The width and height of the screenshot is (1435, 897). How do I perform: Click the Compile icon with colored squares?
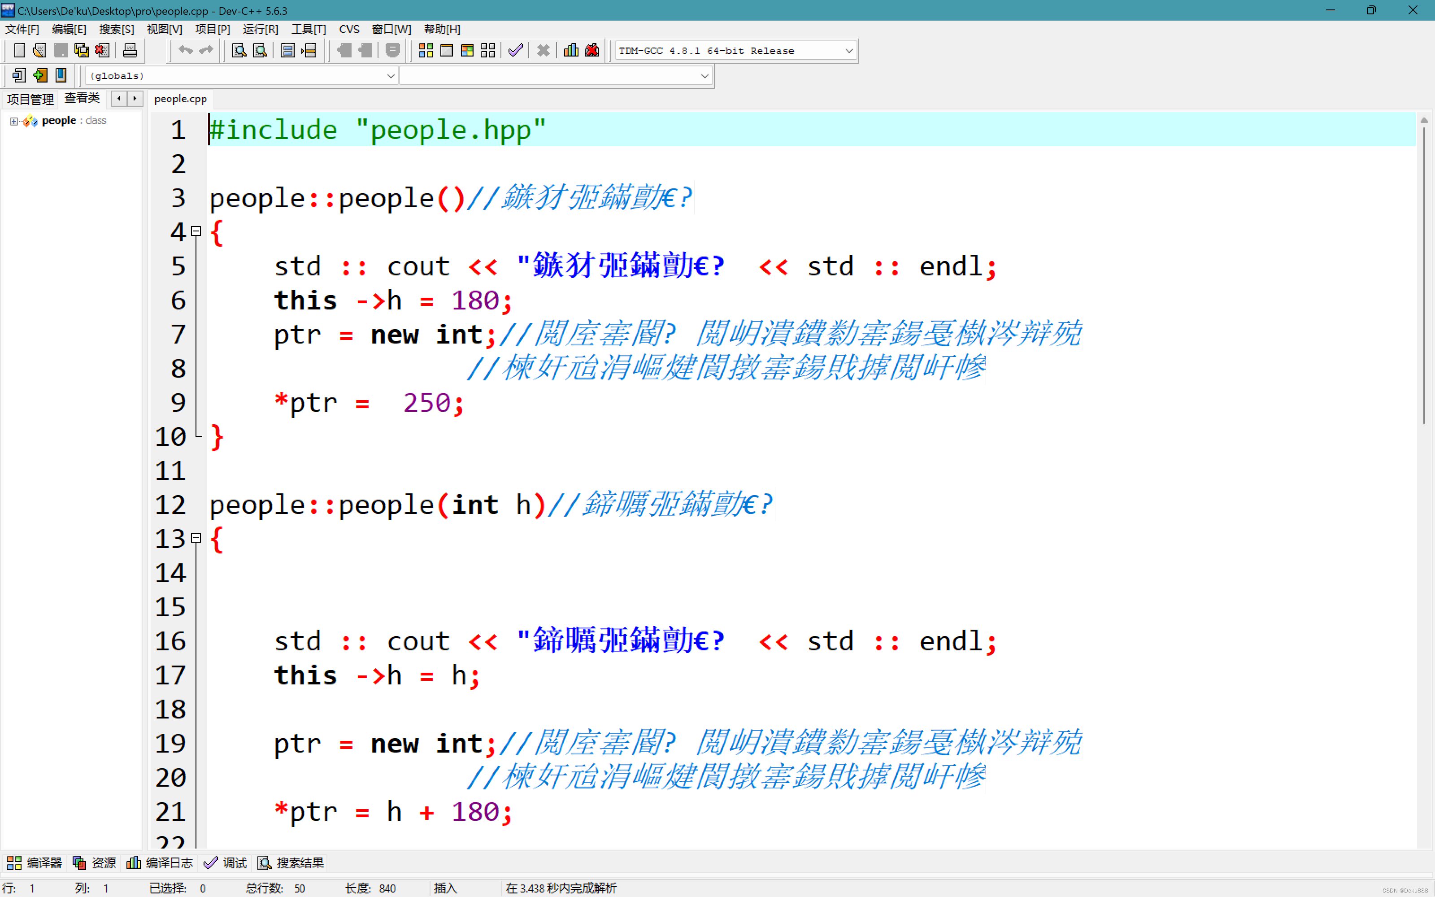[x=425, y=50]
